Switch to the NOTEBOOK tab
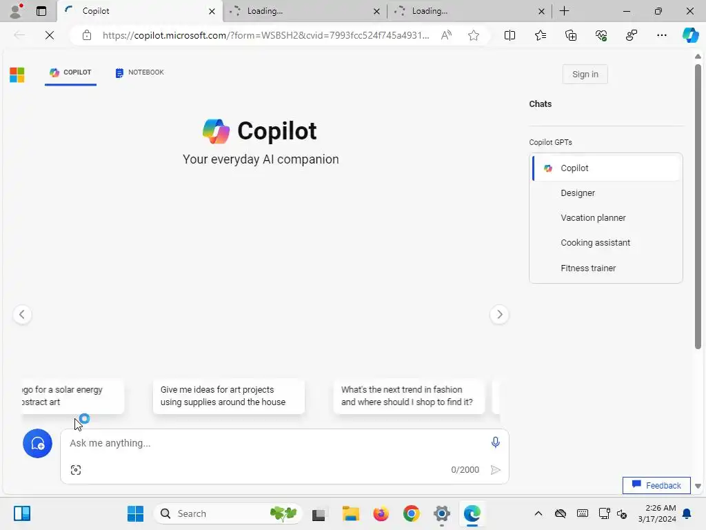 point(139,72)
